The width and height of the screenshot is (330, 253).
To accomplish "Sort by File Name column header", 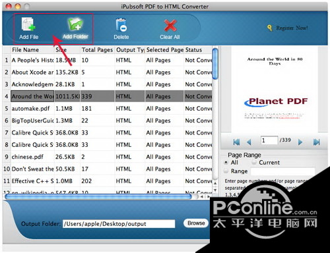I will point(32,50).
